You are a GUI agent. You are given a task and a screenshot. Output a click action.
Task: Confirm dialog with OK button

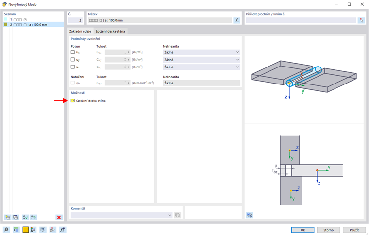point(302,230)
